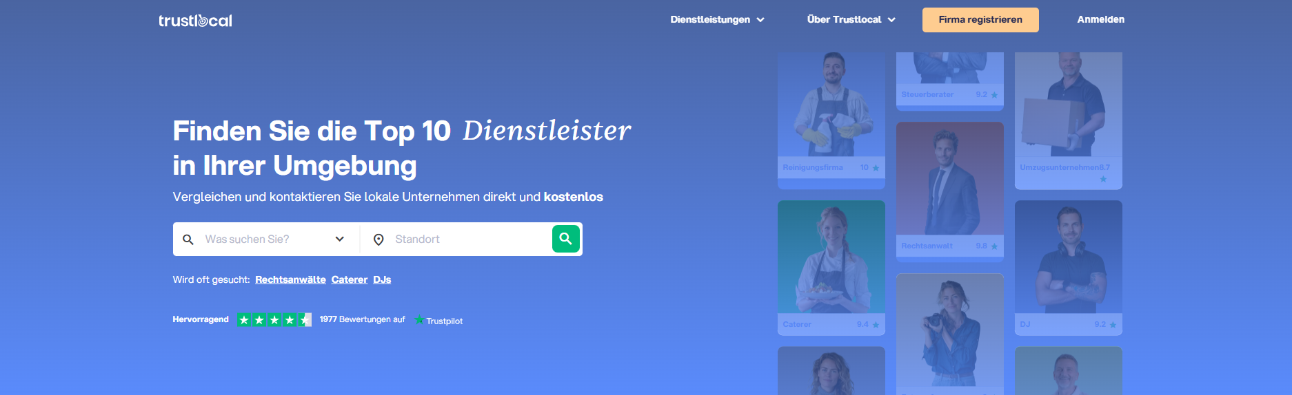Open the Umzugsunternehmen card image
Image resolution: width=1292 pixels, height=395 pixels.
click(x=1069, y=105)
